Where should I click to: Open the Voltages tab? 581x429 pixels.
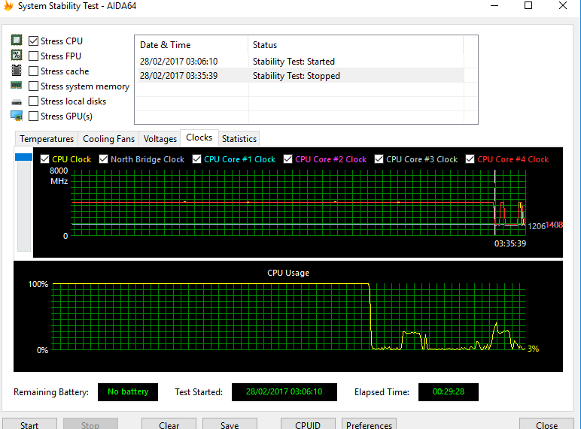(x=160, y=139)
